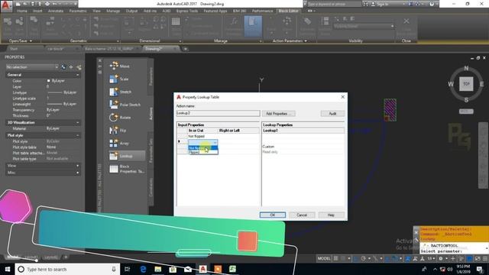Click the Select Objects icon in Properties
This screenshot has height=275, width=489.
tap(71, 67)
